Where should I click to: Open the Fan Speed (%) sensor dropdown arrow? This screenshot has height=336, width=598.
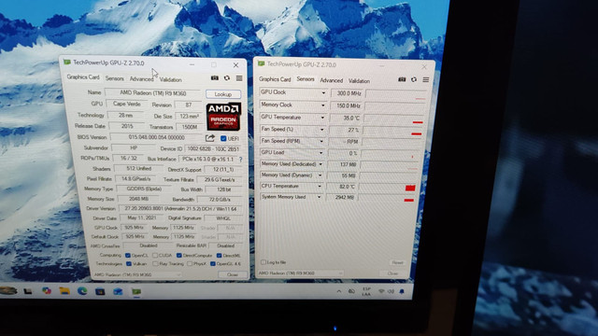[x=321, y=130]
